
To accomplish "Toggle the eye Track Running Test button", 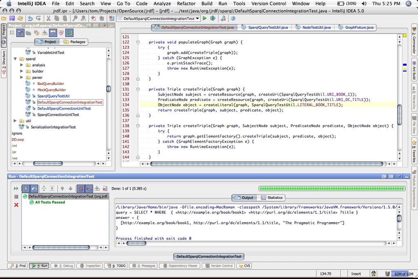I will point(34,189).
